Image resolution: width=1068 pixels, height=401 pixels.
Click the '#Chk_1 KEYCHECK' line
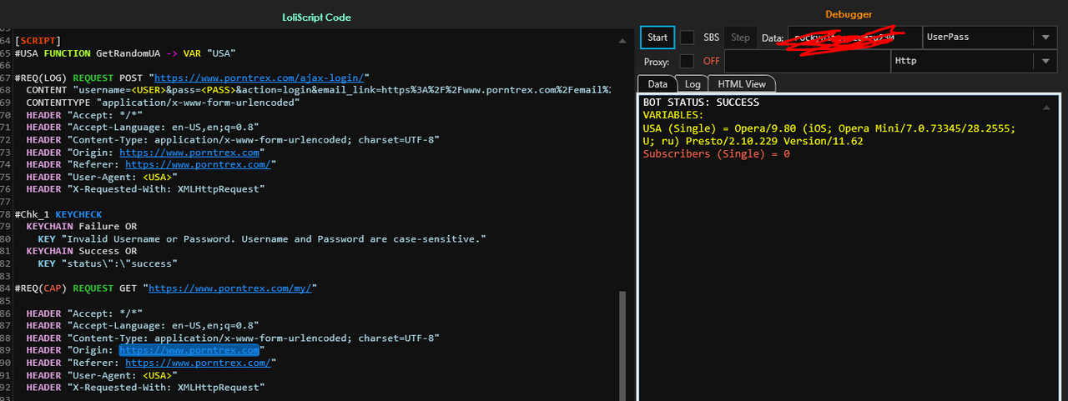(58, 214)
